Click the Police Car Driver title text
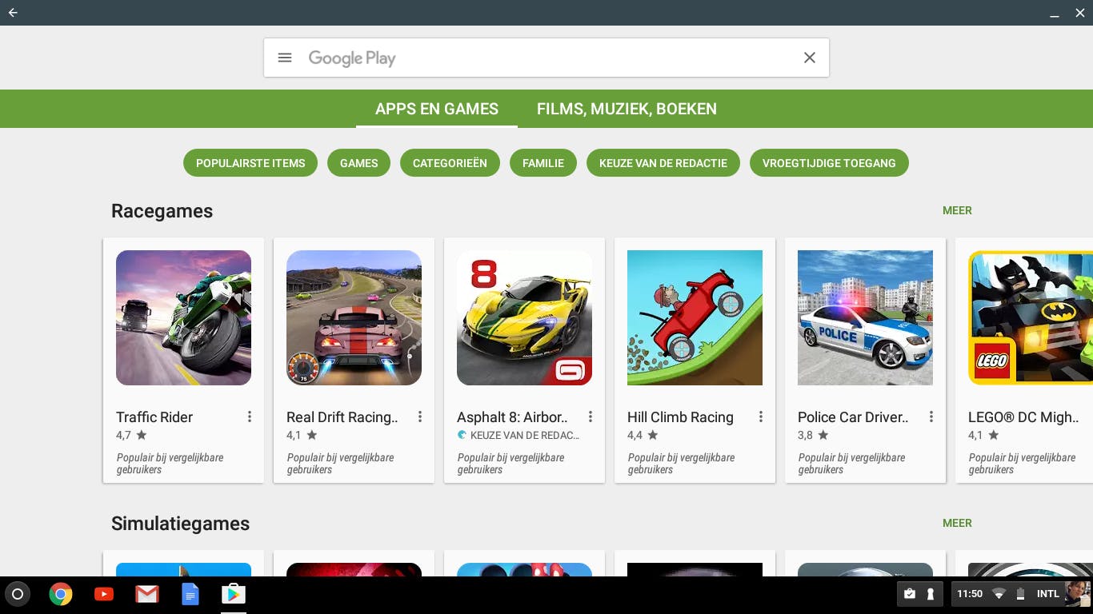 (x=853, y=417)
